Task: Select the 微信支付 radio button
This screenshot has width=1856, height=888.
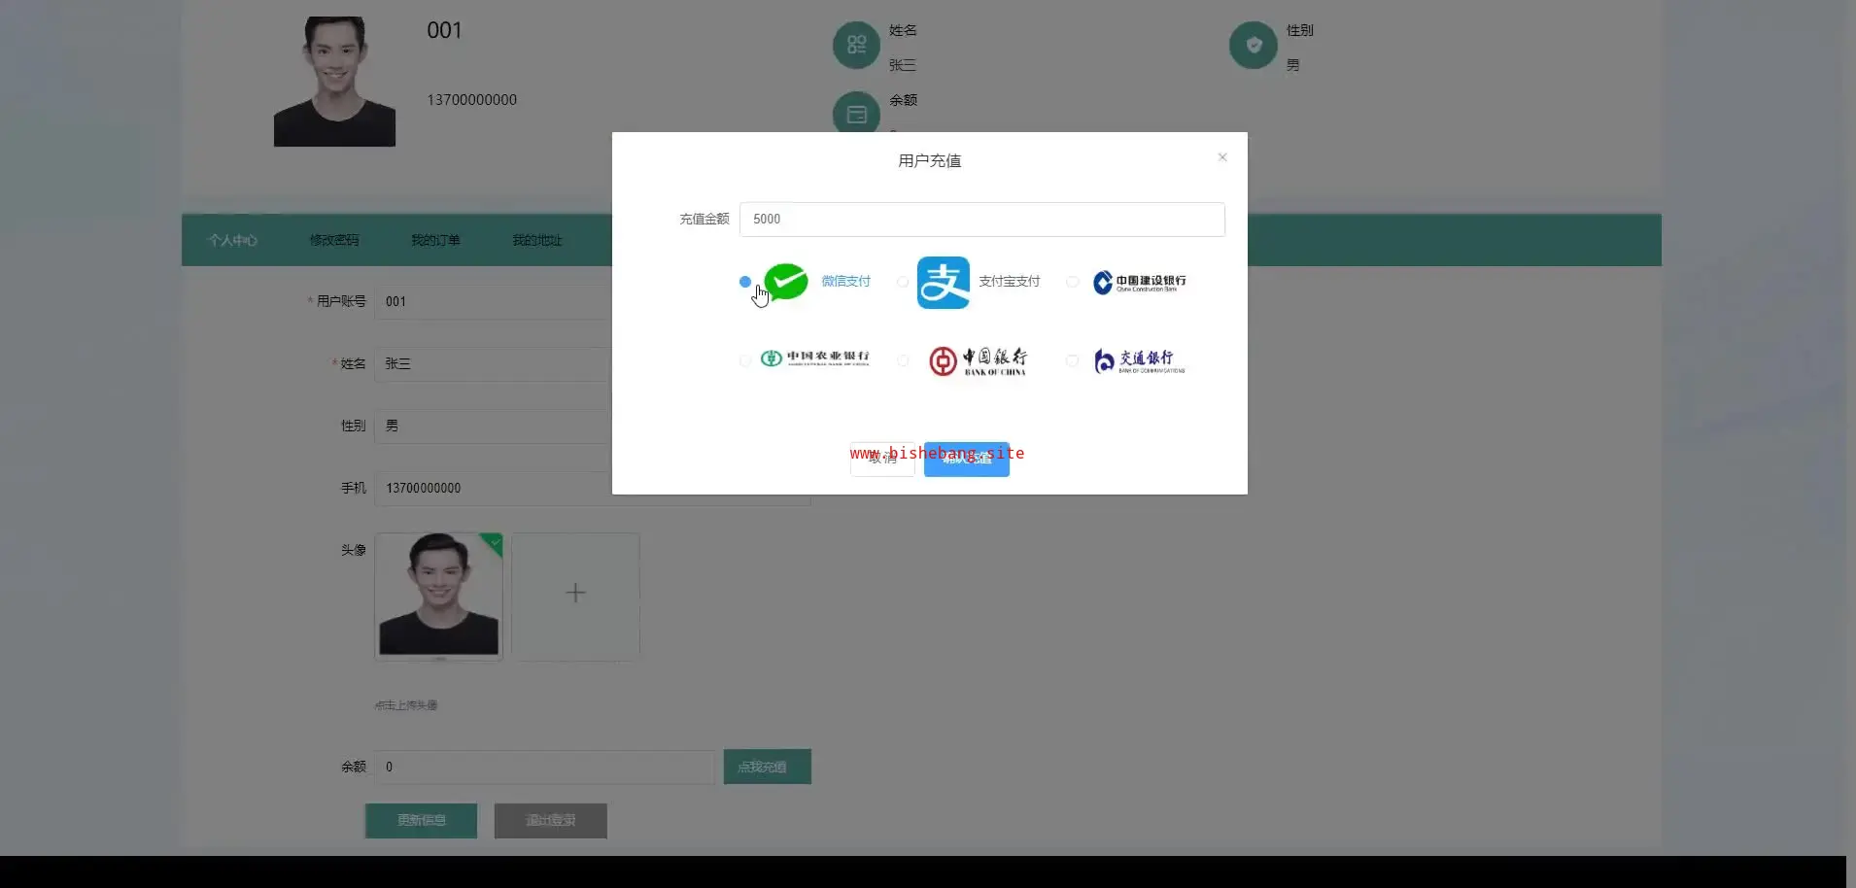Action: [745, 282]
